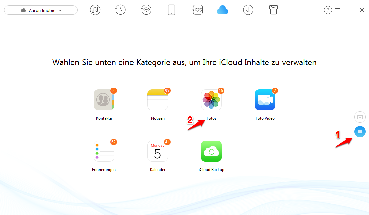Click the 16 badge on Fotos
Screen dimensions: 369x215
point(221,91)
